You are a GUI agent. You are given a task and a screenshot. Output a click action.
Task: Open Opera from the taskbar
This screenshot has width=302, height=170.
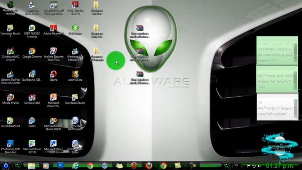[x=134, y=166]
